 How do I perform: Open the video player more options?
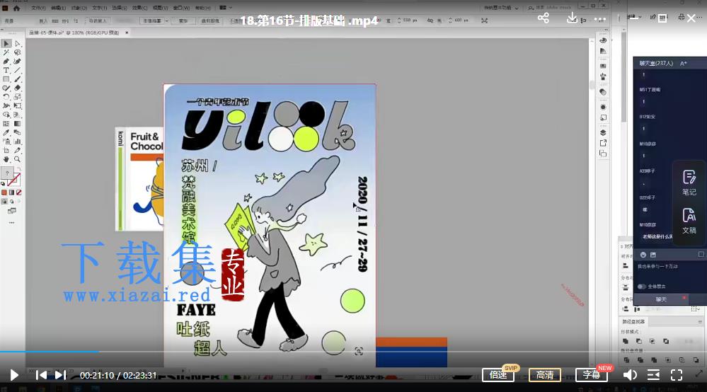pyautogui.click(x=600, y=19)
